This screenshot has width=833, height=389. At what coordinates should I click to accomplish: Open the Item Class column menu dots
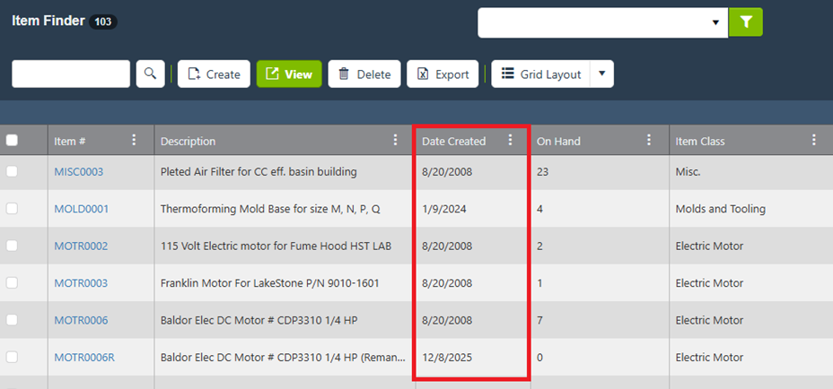click(x=814, y=140)
